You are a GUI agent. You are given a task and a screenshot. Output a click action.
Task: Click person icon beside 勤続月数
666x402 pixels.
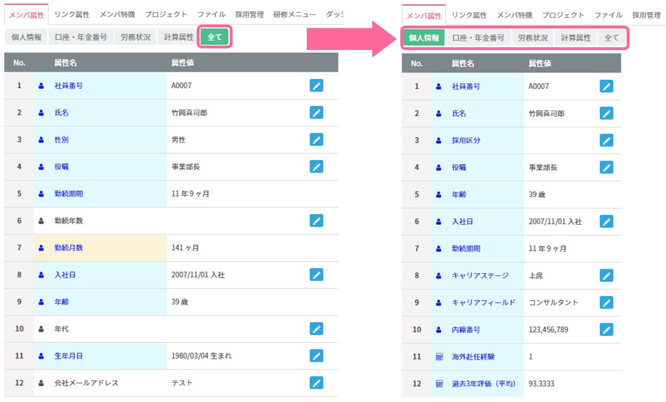click(x=41, y=248)
